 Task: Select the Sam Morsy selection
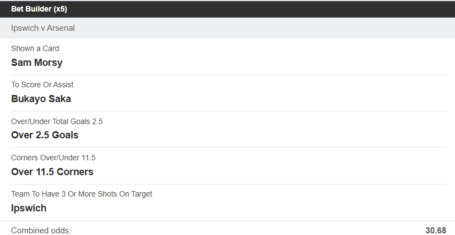(37, 63)
